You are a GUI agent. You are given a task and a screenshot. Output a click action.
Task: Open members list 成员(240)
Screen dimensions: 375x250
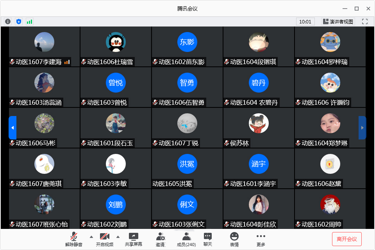[186, 239]
